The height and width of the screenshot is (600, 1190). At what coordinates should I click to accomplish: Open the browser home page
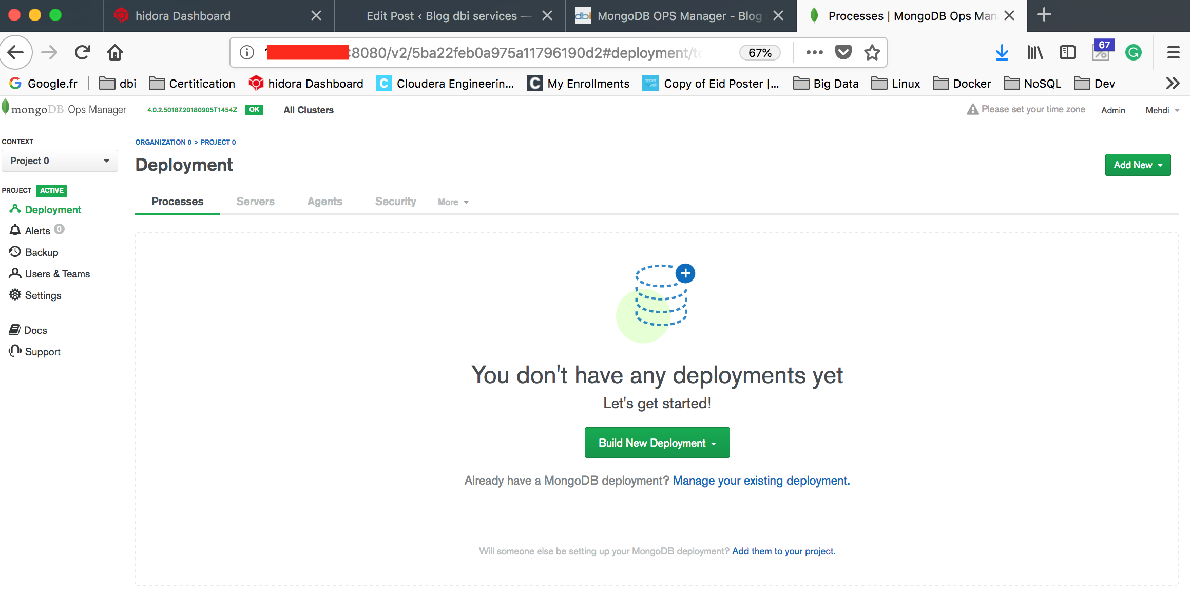(x=115, y=52)
